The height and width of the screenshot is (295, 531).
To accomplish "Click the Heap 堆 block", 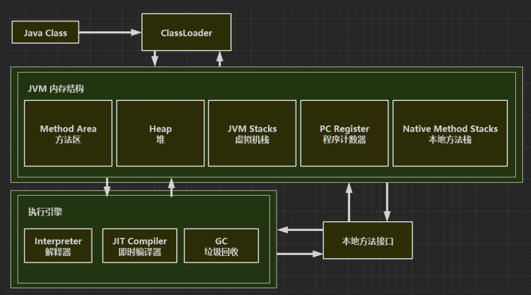I will pos(160,134).
